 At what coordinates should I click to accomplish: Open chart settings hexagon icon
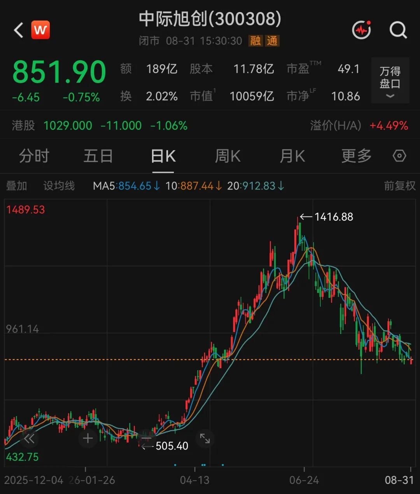tap(399, 156)
